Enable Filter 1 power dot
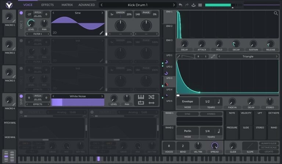The width and height of the screenshot is (282, 164). point(21,112)
